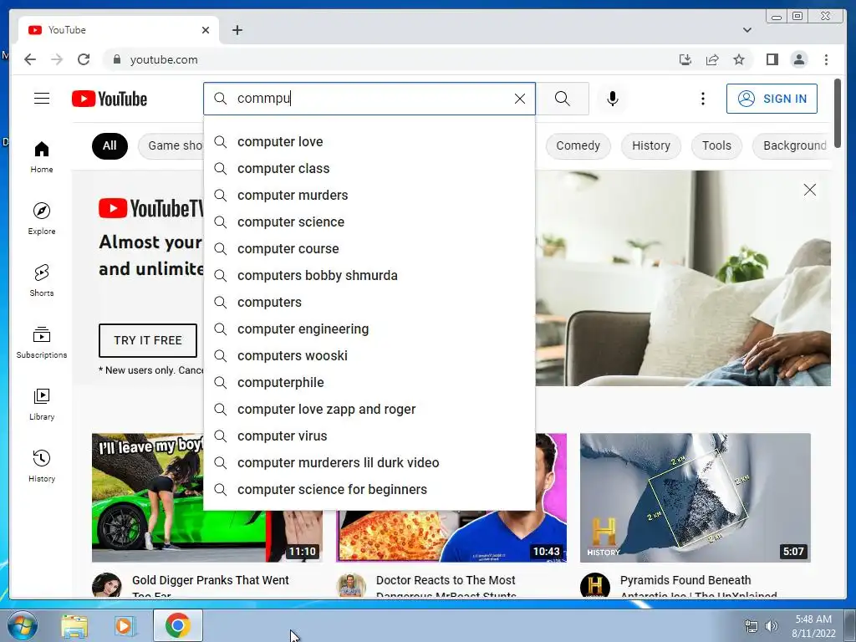Image resolution: width=856 pixels, height=642 pixels.
Task: Choose suggestion "computer murders"
Action: (x=369, y=195)
